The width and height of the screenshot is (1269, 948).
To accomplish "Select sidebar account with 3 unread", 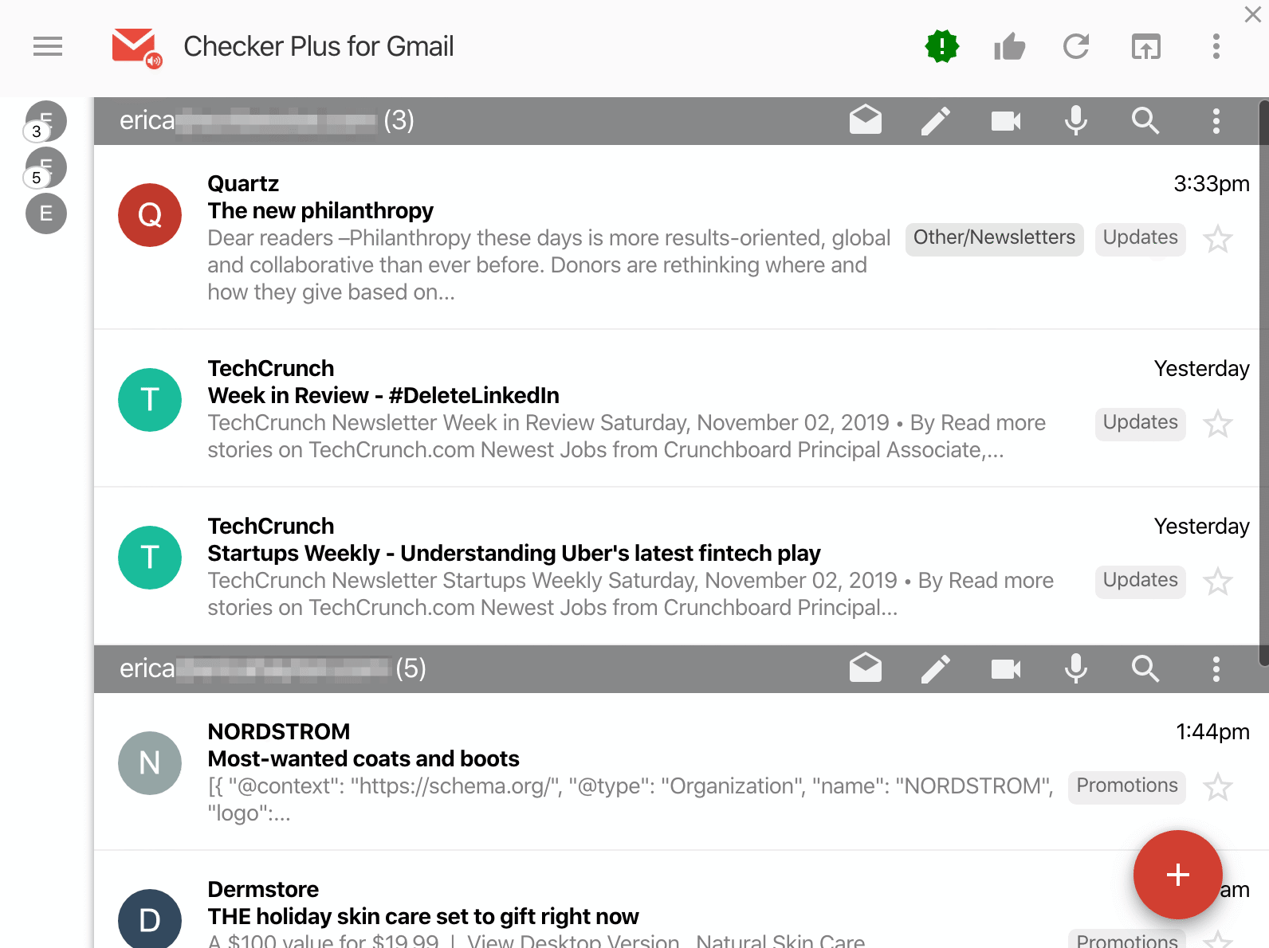I will point(45,122).
